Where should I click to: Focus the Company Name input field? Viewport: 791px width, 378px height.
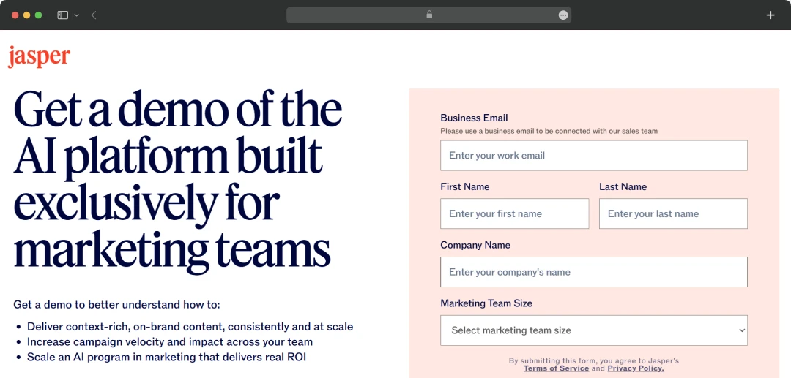tap(594, 272)
